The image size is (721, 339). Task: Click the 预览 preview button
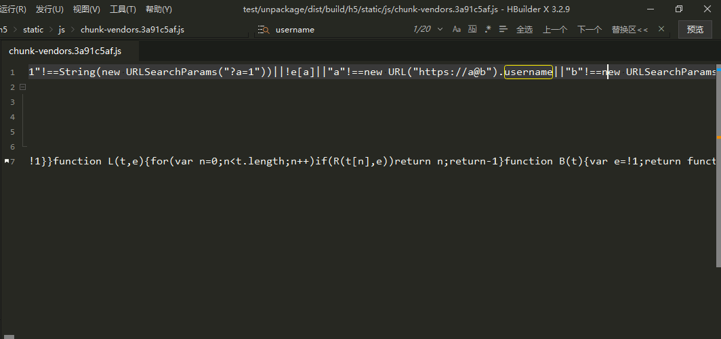[x=695, y=30]
